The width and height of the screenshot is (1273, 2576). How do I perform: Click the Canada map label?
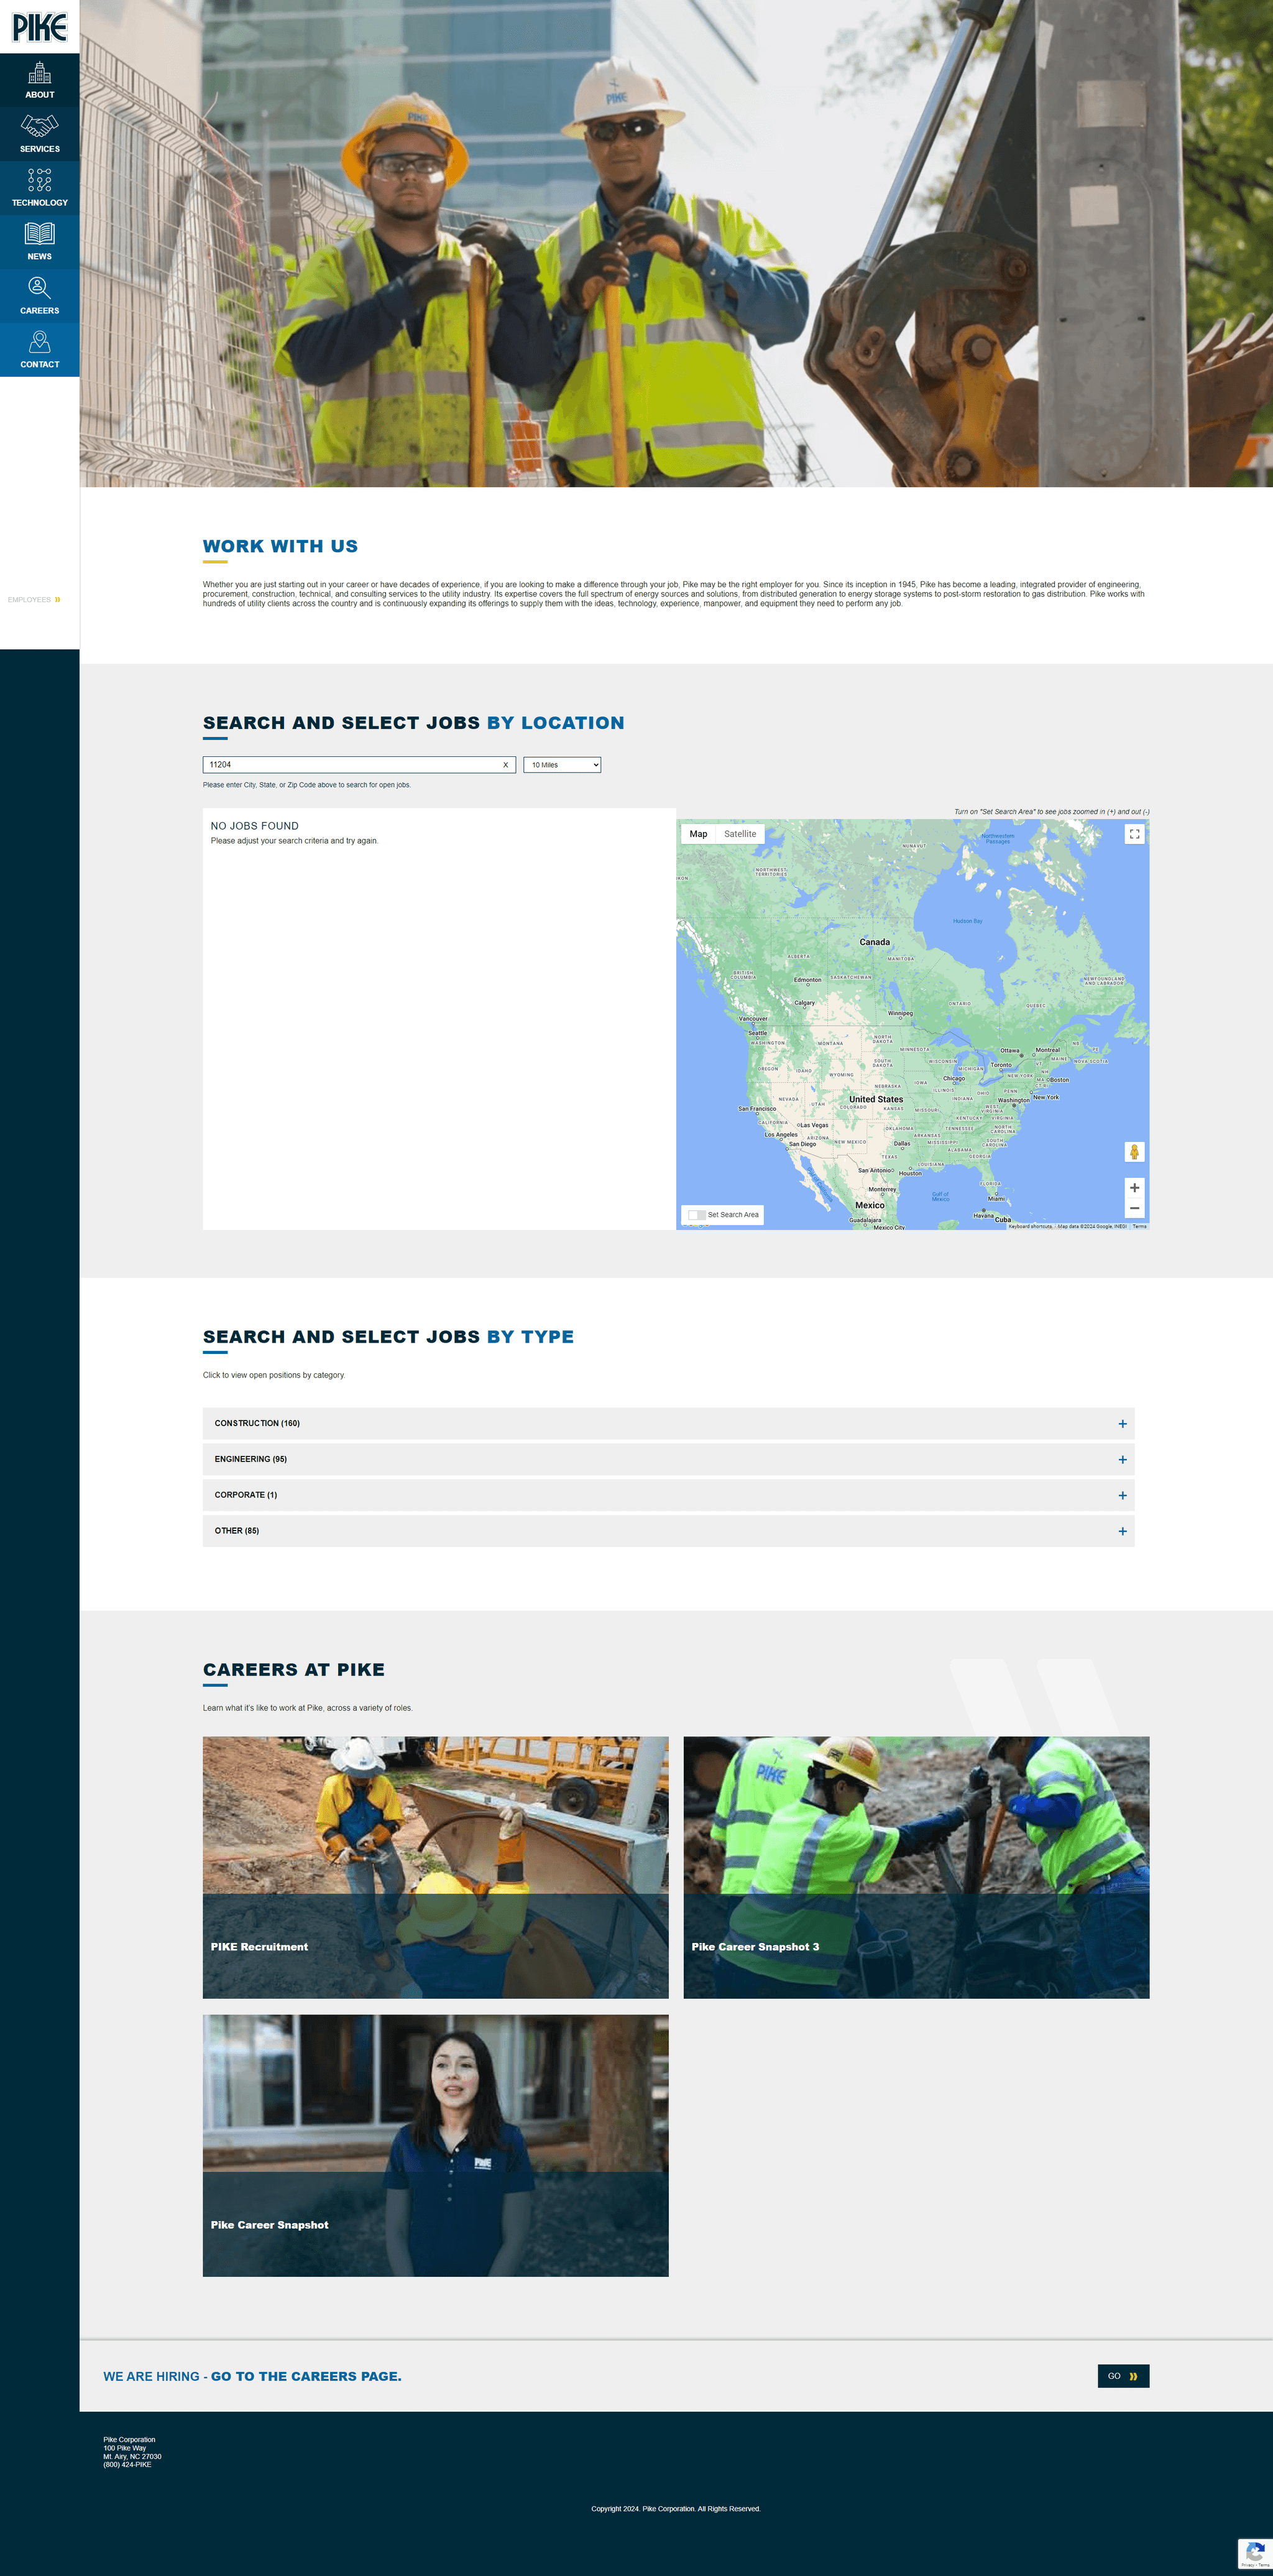coord(875,942)
